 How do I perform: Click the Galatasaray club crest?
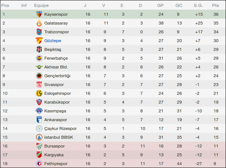click(x=39, y=23)
